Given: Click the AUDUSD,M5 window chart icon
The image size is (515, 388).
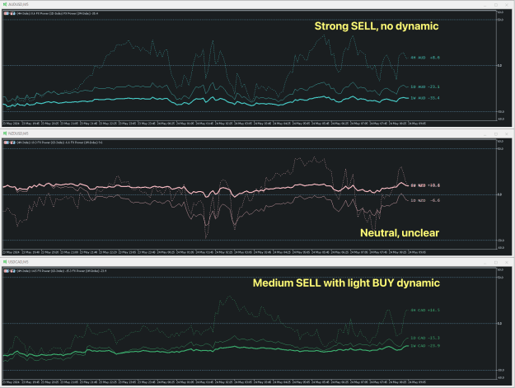Looking at the screenshot, I should [x=5, y=5].
